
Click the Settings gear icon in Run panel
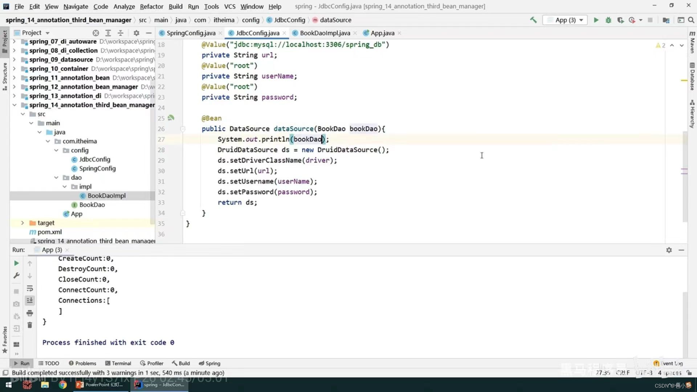(669, 249)
